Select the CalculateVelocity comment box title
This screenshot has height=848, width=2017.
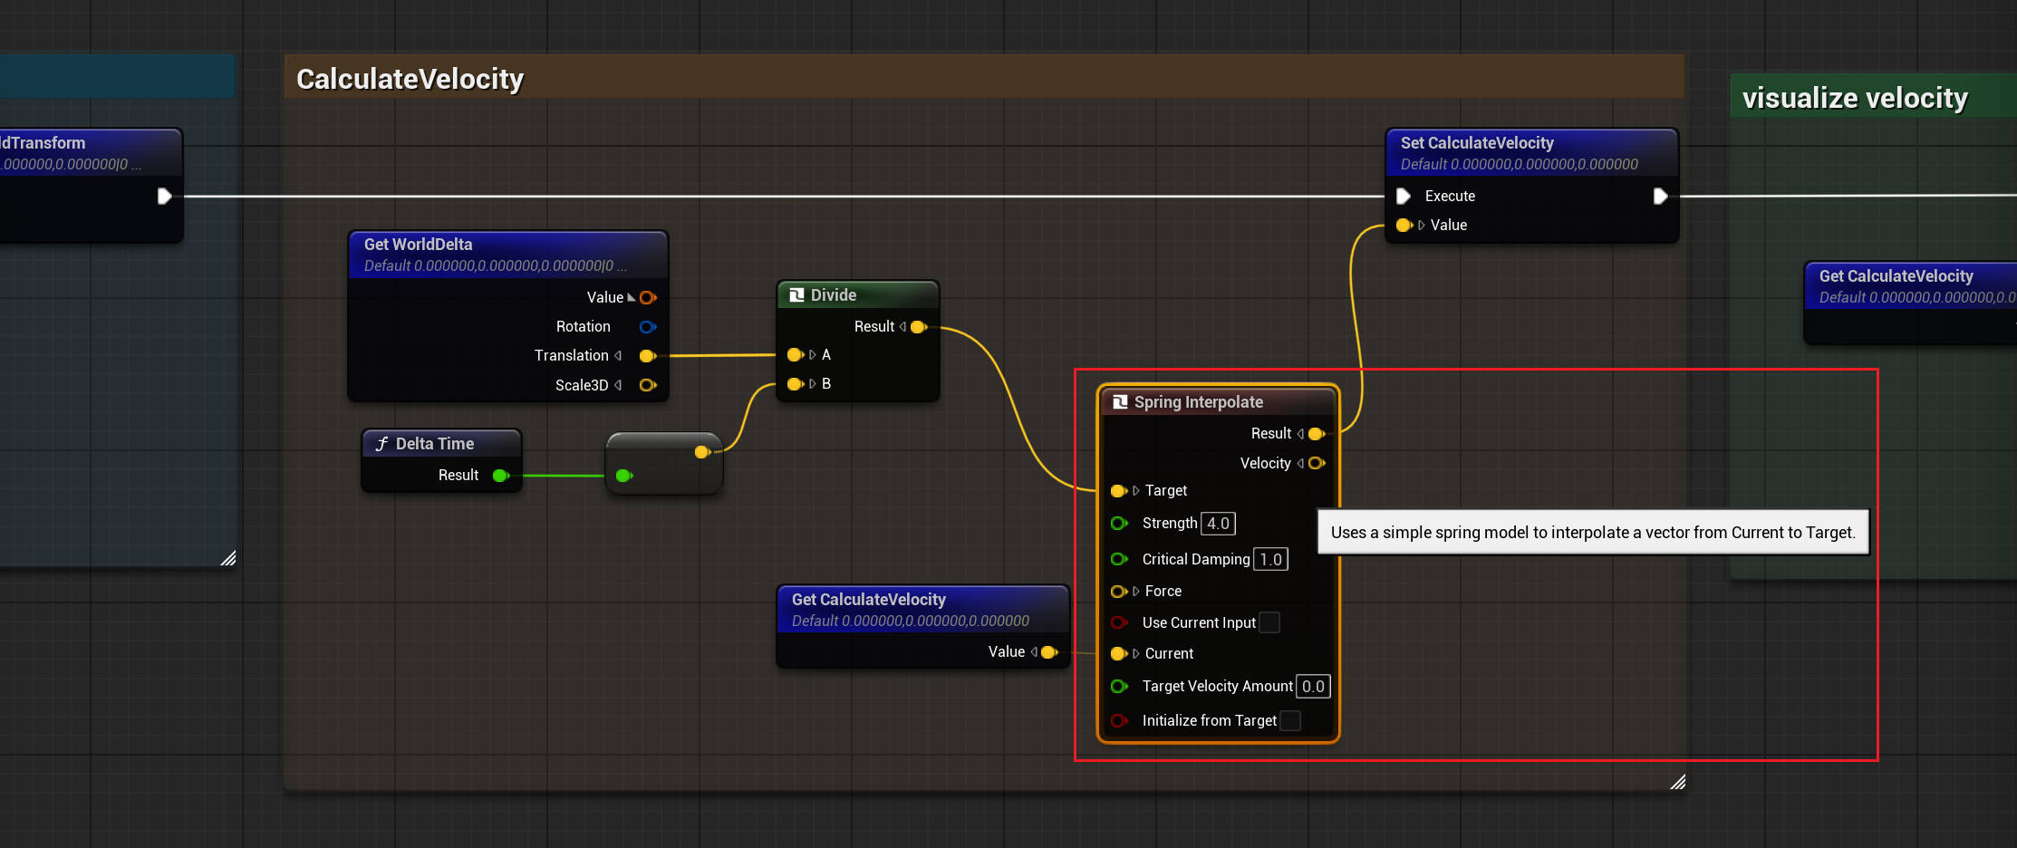click(410, 79)
